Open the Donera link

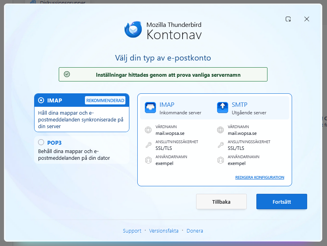[x=195, y=231]
